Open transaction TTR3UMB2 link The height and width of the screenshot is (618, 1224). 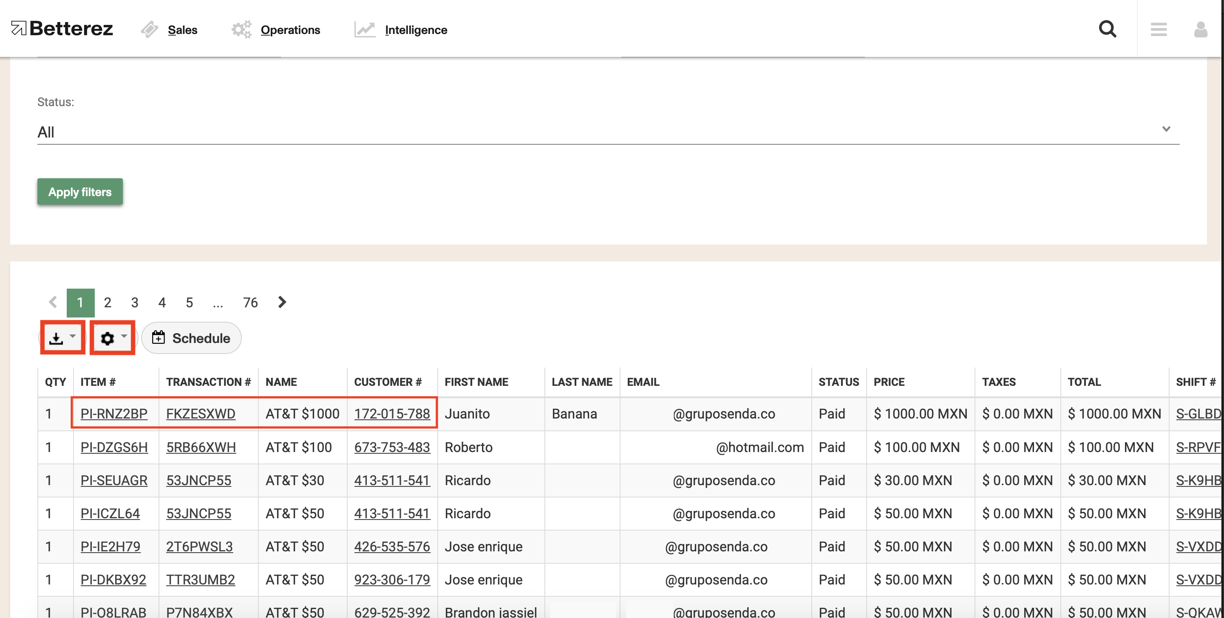coord(201,579)
